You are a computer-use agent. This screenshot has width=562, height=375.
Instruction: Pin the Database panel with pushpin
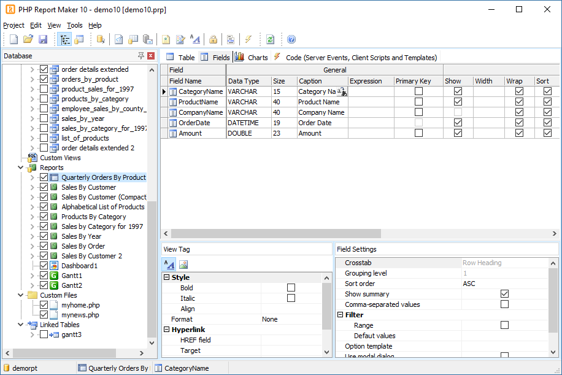[x=141, y=56]
